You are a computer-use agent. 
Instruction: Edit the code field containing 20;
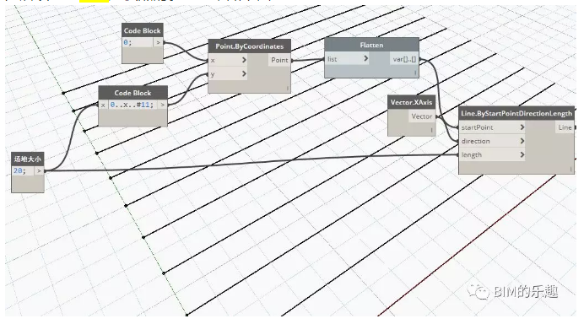click(23, 170)
